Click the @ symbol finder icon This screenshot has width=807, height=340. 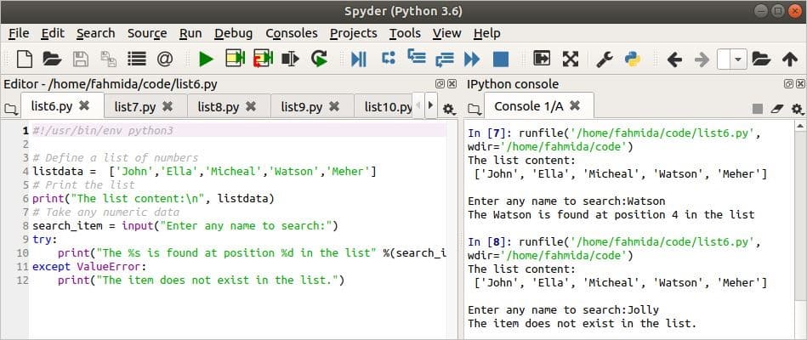164,59
